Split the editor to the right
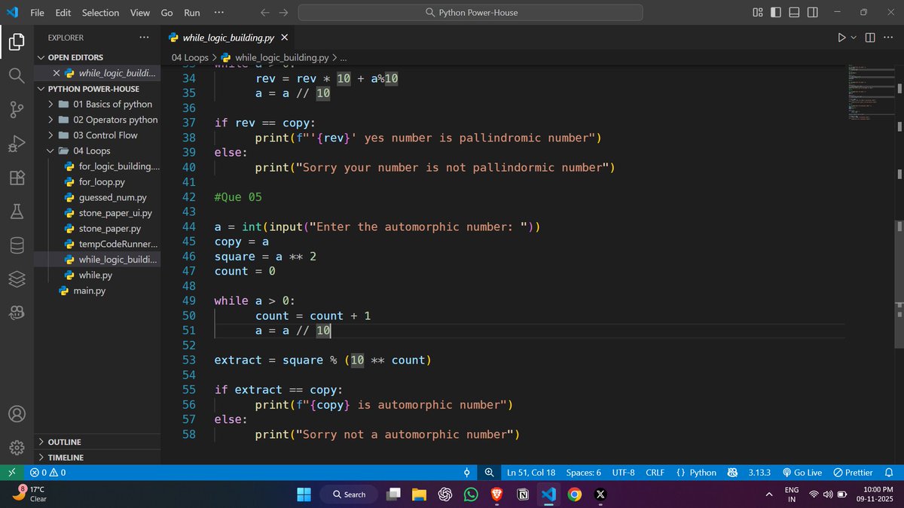Viewport: 904px width, 508px height. [870, 38]
